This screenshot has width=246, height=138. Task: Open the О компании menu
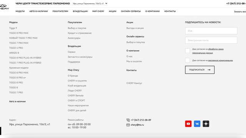[x=153, y=11]
